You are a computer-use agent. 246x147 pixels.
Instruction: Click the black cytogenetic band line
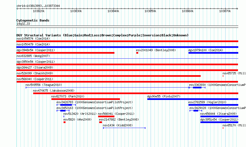(x=127, y=27)
